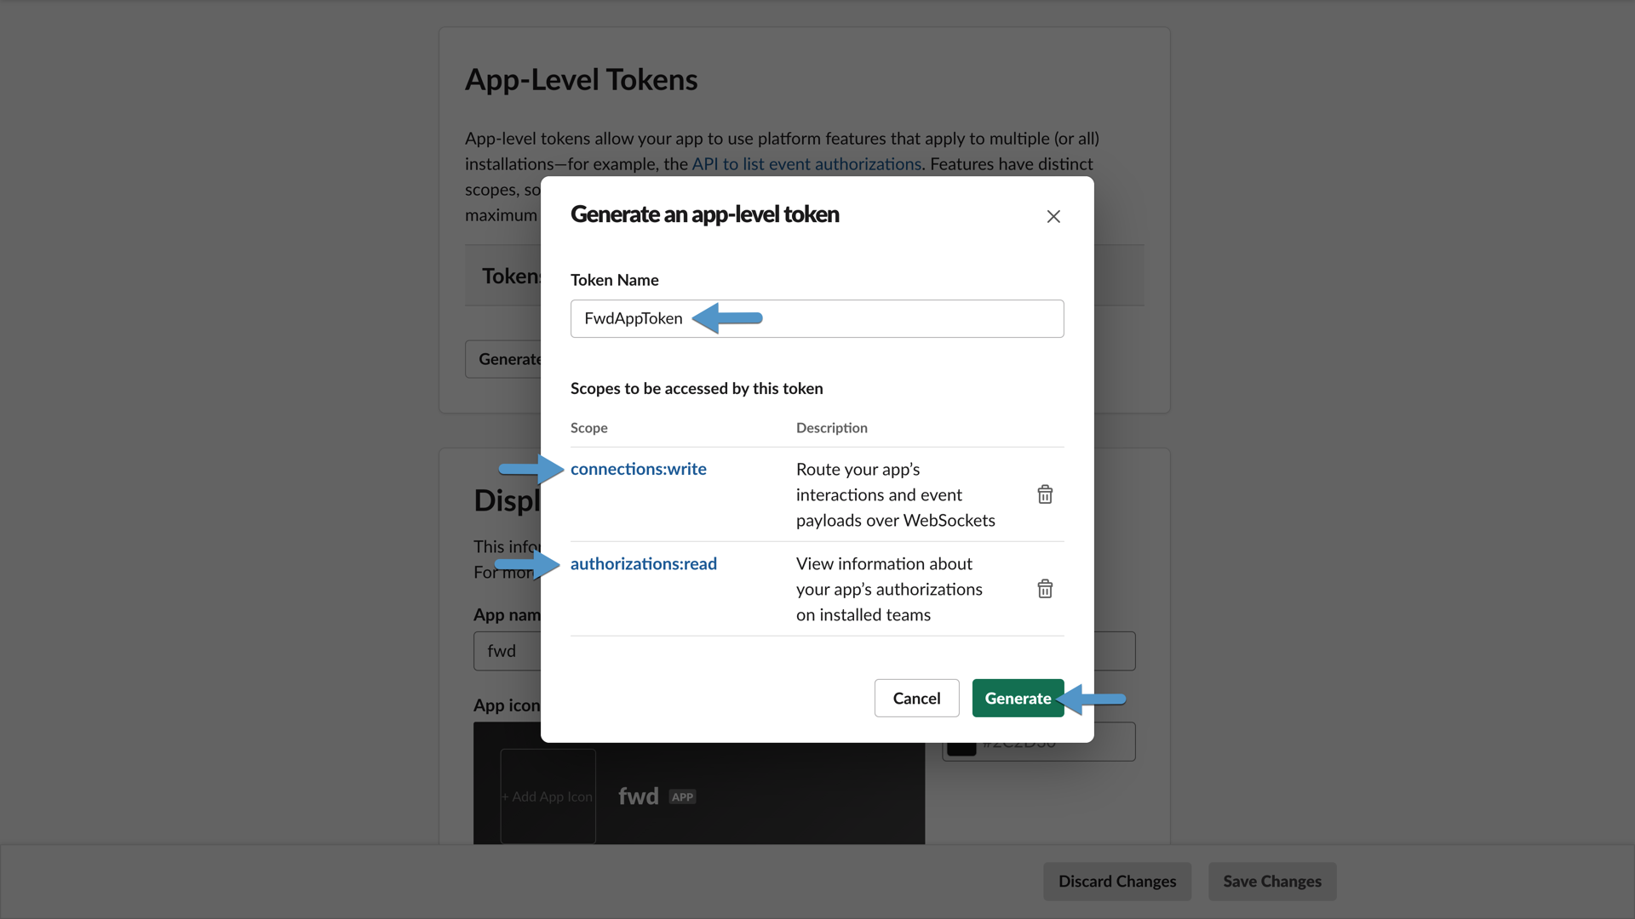Click the partially visible field beside App name

click(x=1124, y=650)
